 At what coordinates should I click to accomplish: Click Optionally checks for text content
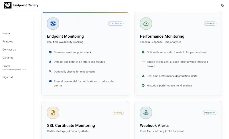point(74,72)
